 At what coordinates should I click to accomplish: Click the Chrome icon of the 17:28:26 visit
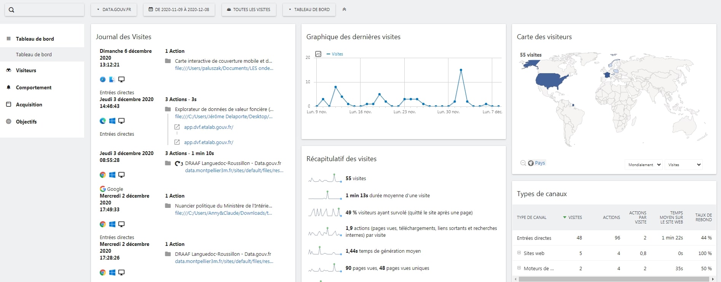[x=103, y=272]
